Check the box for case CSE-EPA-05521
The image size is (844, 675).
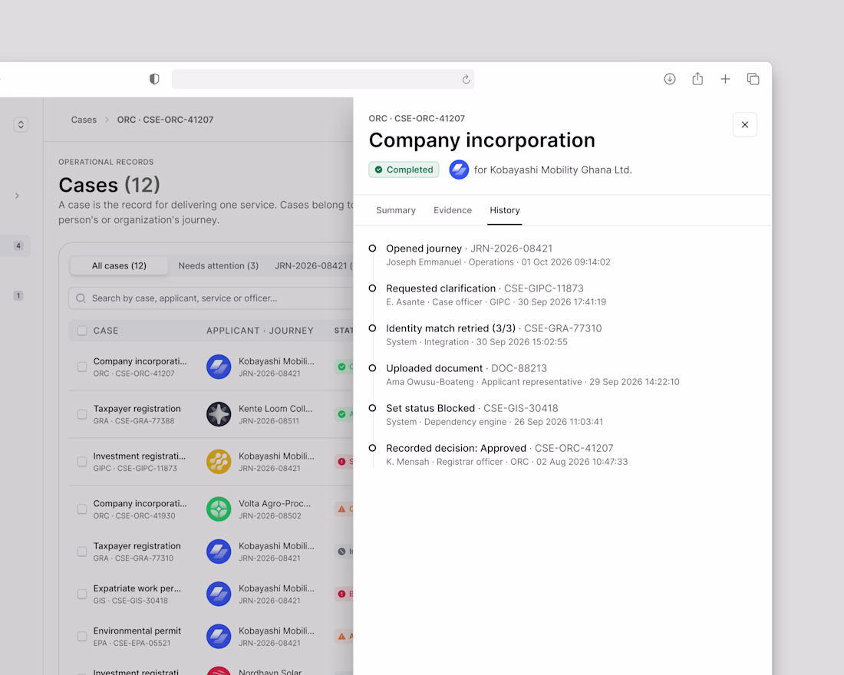82,636
